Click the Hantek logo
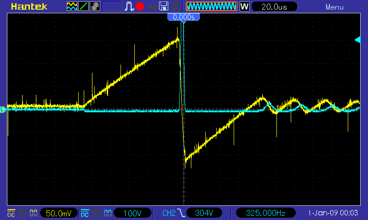This screenshot has height=220, width=368. tap(29, 6)
